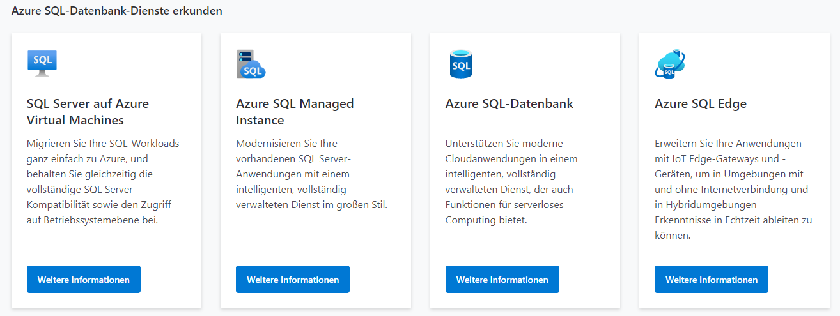
Task: Click the description starting 'Erweitern Sie Ihre Anwendungen'
Action: point(733,189)
